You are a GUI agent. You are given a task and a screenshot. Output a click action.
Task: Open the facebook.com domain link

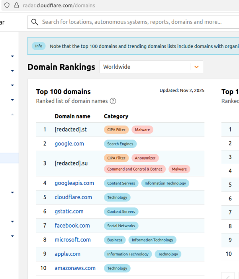pos(72,226)
